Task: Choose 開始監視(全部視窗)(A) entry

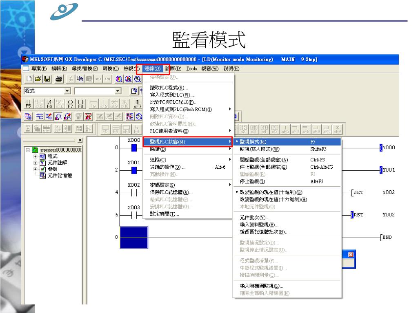Action: click(x=287, y=160)
